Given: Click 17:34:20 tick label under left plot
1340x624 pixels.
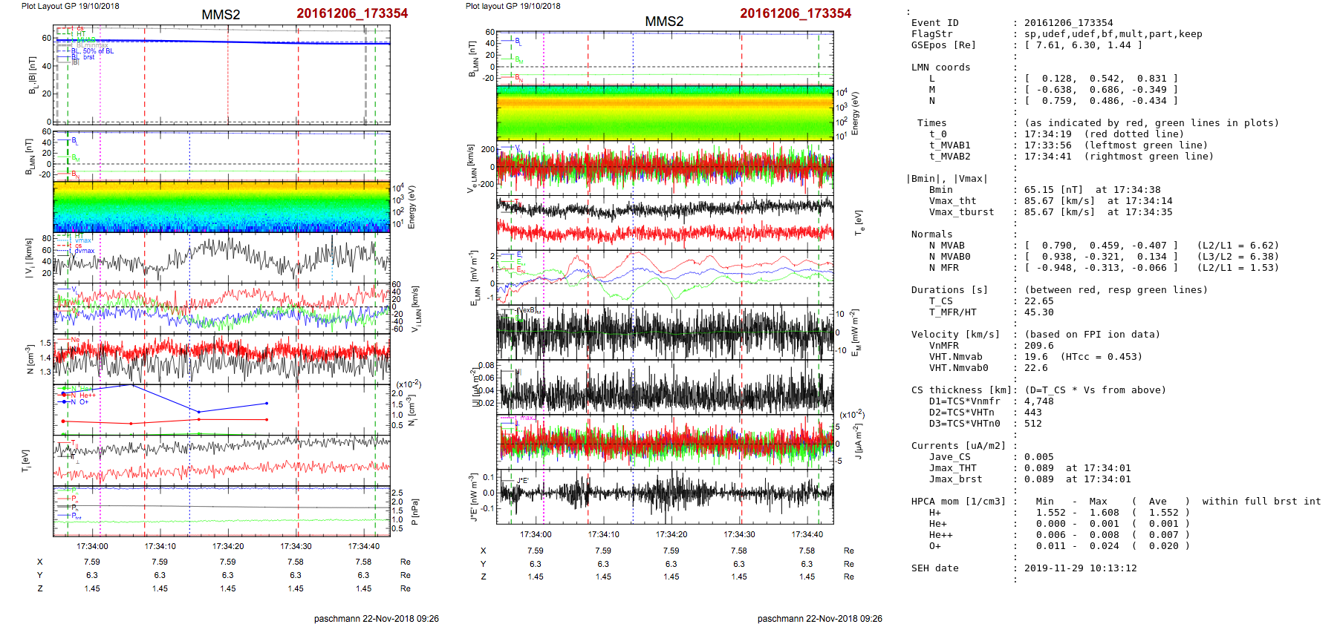Looking at the screenshot, I should [x=228, y=546].
